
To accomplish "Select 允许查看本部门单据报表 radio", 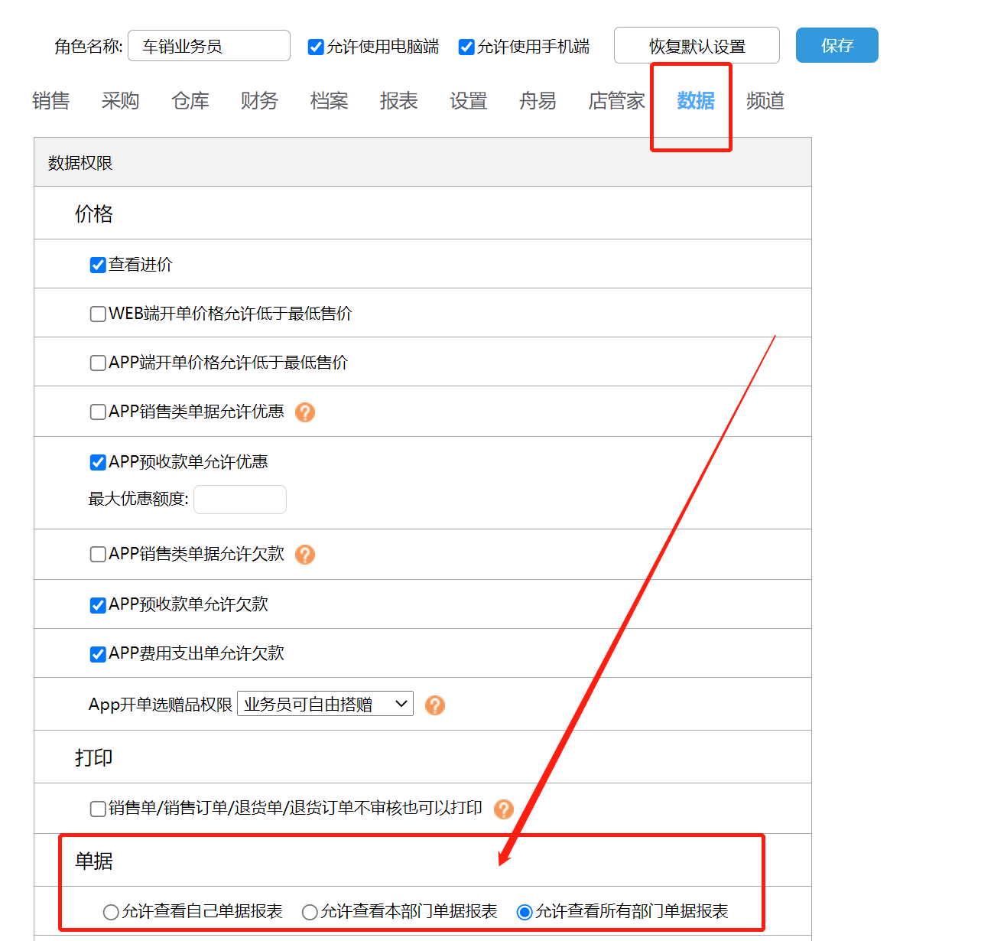I will click(x=310, y=913).
